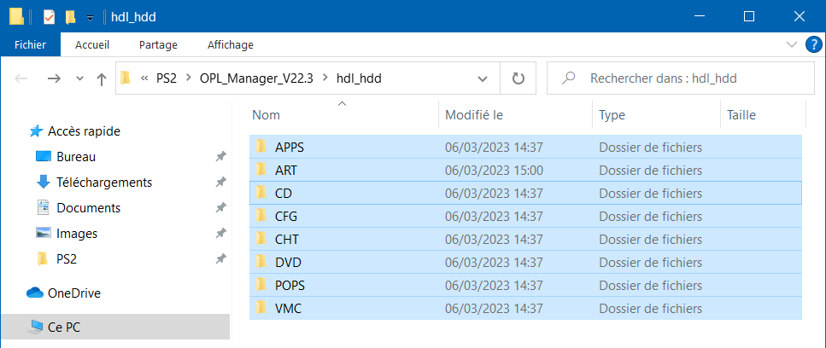Select the CD folder icon
The height and width of the screenshot is (348, 826).
[261, 193]
